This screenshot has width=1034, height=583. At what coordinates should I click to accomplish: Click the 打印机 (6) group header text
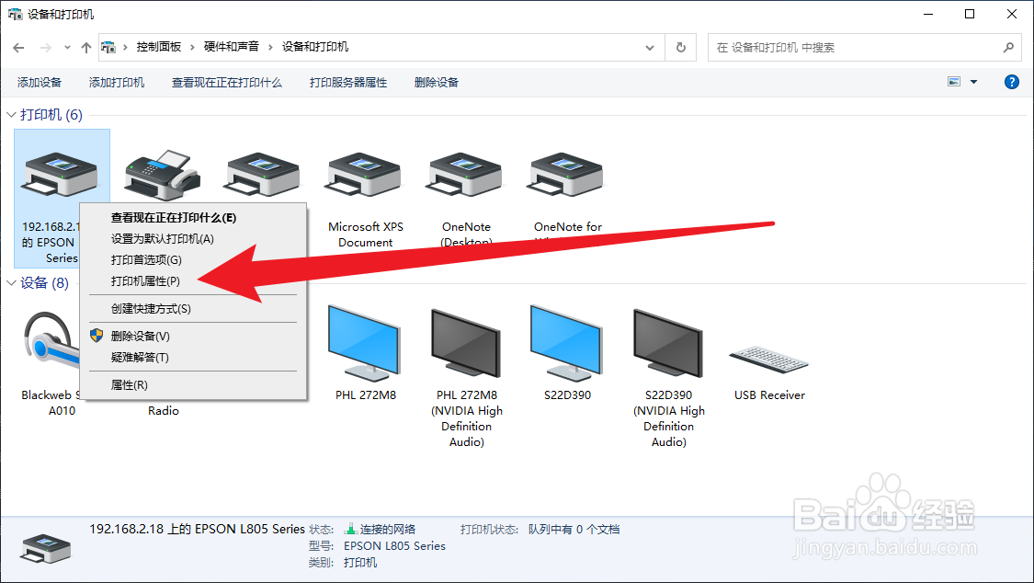(x=51, y=115)
